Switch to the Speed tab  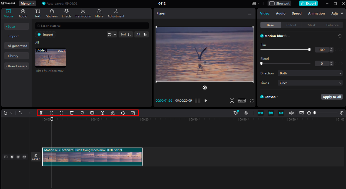[297, 13]
